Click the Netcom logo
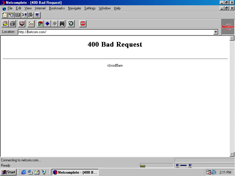Screen dimensions: 235x176 pos(228,27)
